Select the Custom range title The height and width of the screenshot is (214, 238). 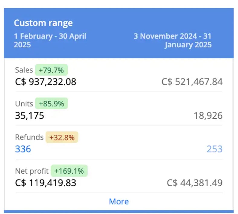(43, 23)
